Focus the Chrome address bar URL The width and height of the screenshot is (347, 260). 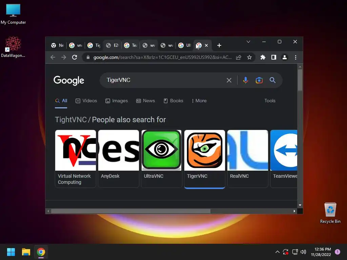[x=162, y=57]
